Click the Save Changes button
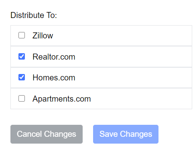Viewport: 195px width, 150px height. coord(126,134)
